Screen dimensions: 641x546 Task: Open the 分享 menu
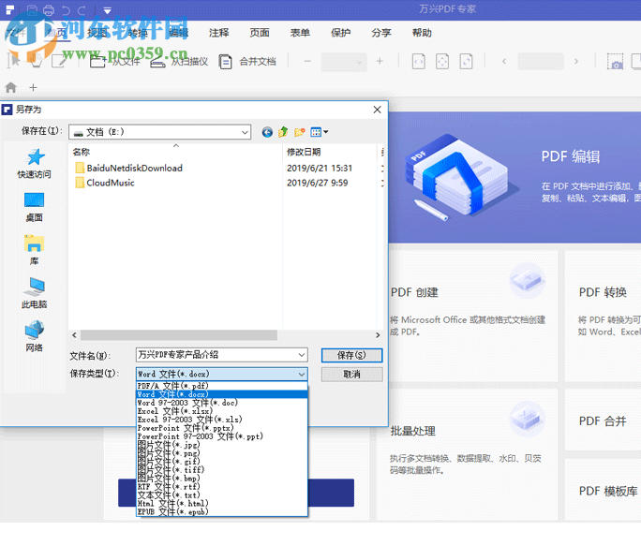coord(381,33)
